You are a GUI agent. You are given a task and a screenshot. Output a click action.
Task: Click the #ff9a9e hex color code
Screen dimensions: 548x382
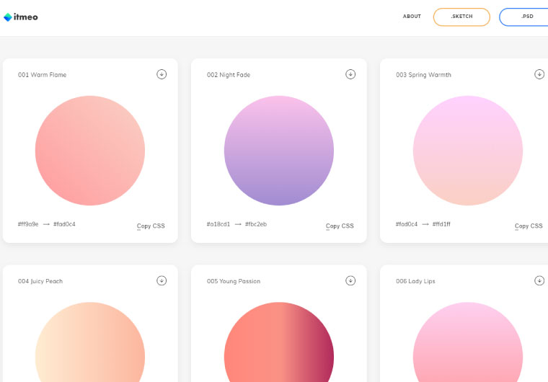[x=28, y=224]
